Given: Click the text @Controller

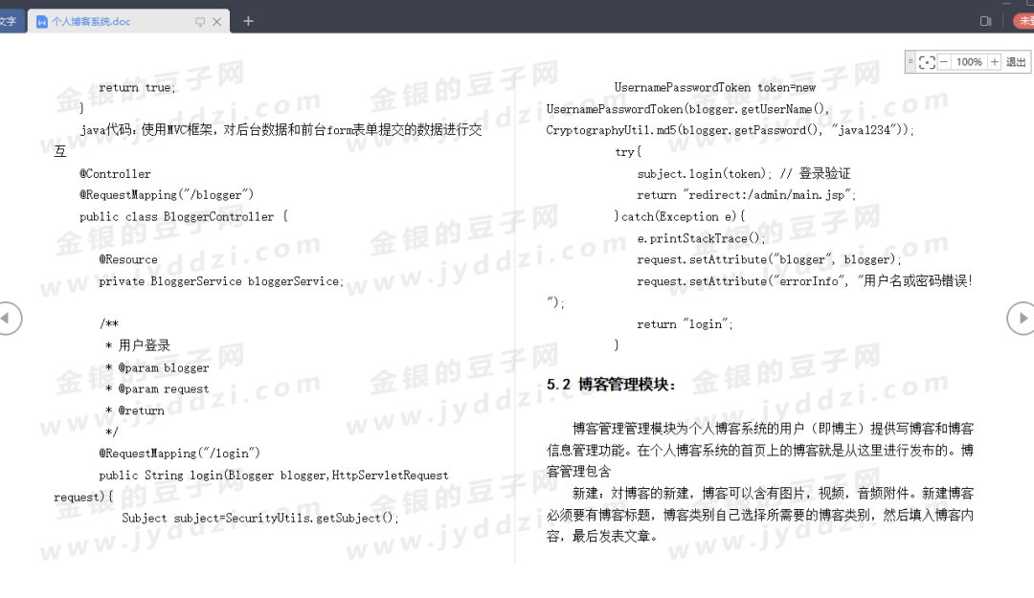Looking at the screenshot, I should point(115,174).
